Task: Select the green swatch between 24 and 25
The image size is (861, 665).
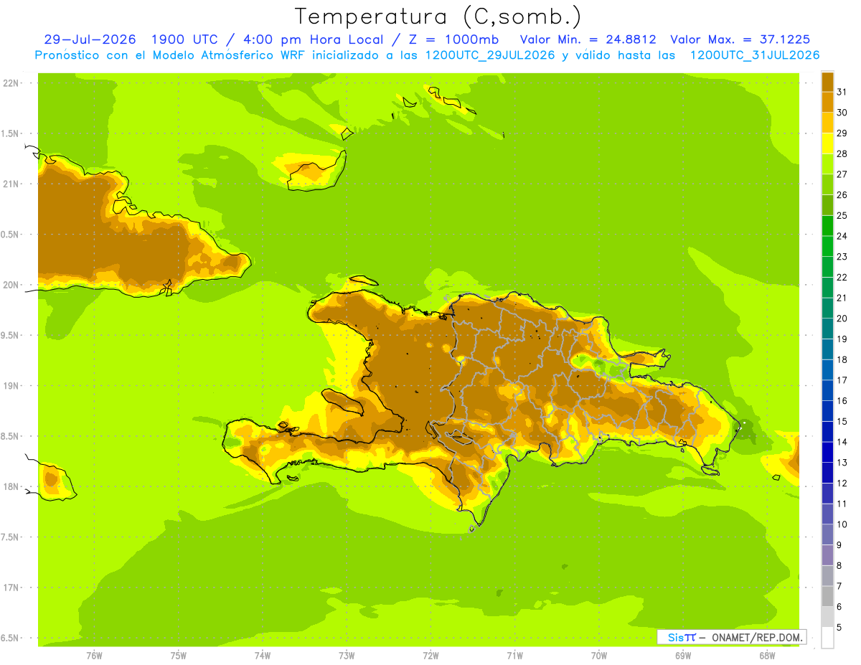Action: 827,225
